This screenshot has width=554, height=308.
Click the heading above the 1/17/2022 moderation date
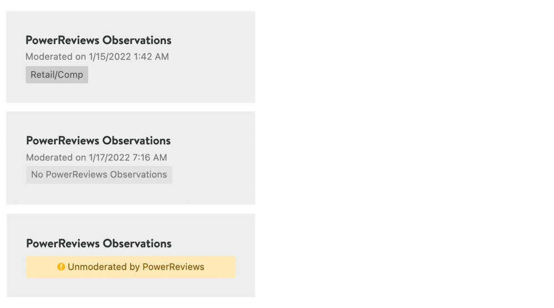pos(98,141)
